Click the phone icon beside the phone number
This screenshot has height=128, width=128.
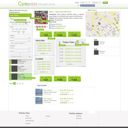[x=50, y=24]
